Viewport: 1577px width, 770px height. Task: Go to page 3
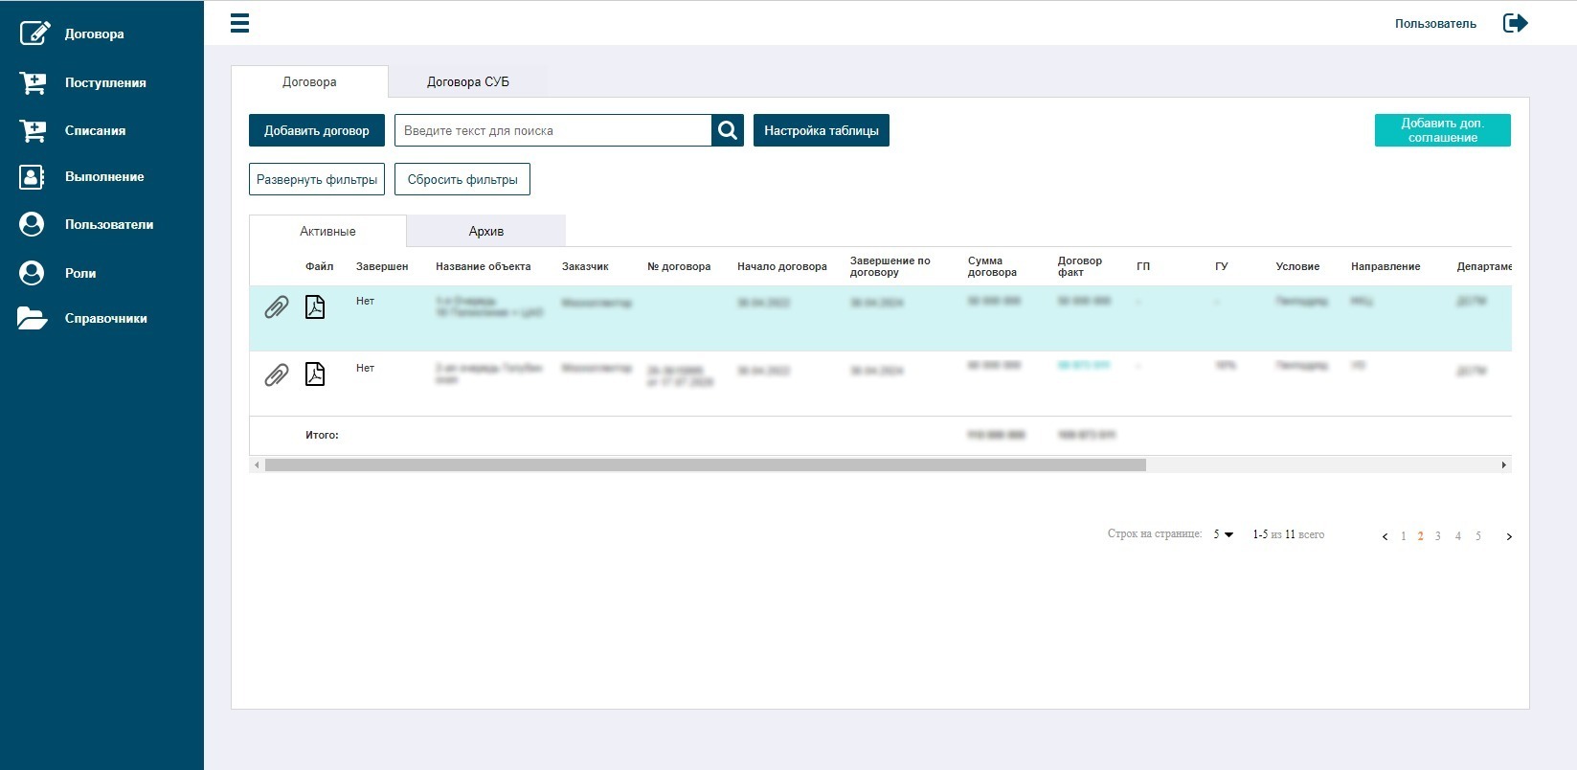1438,536
